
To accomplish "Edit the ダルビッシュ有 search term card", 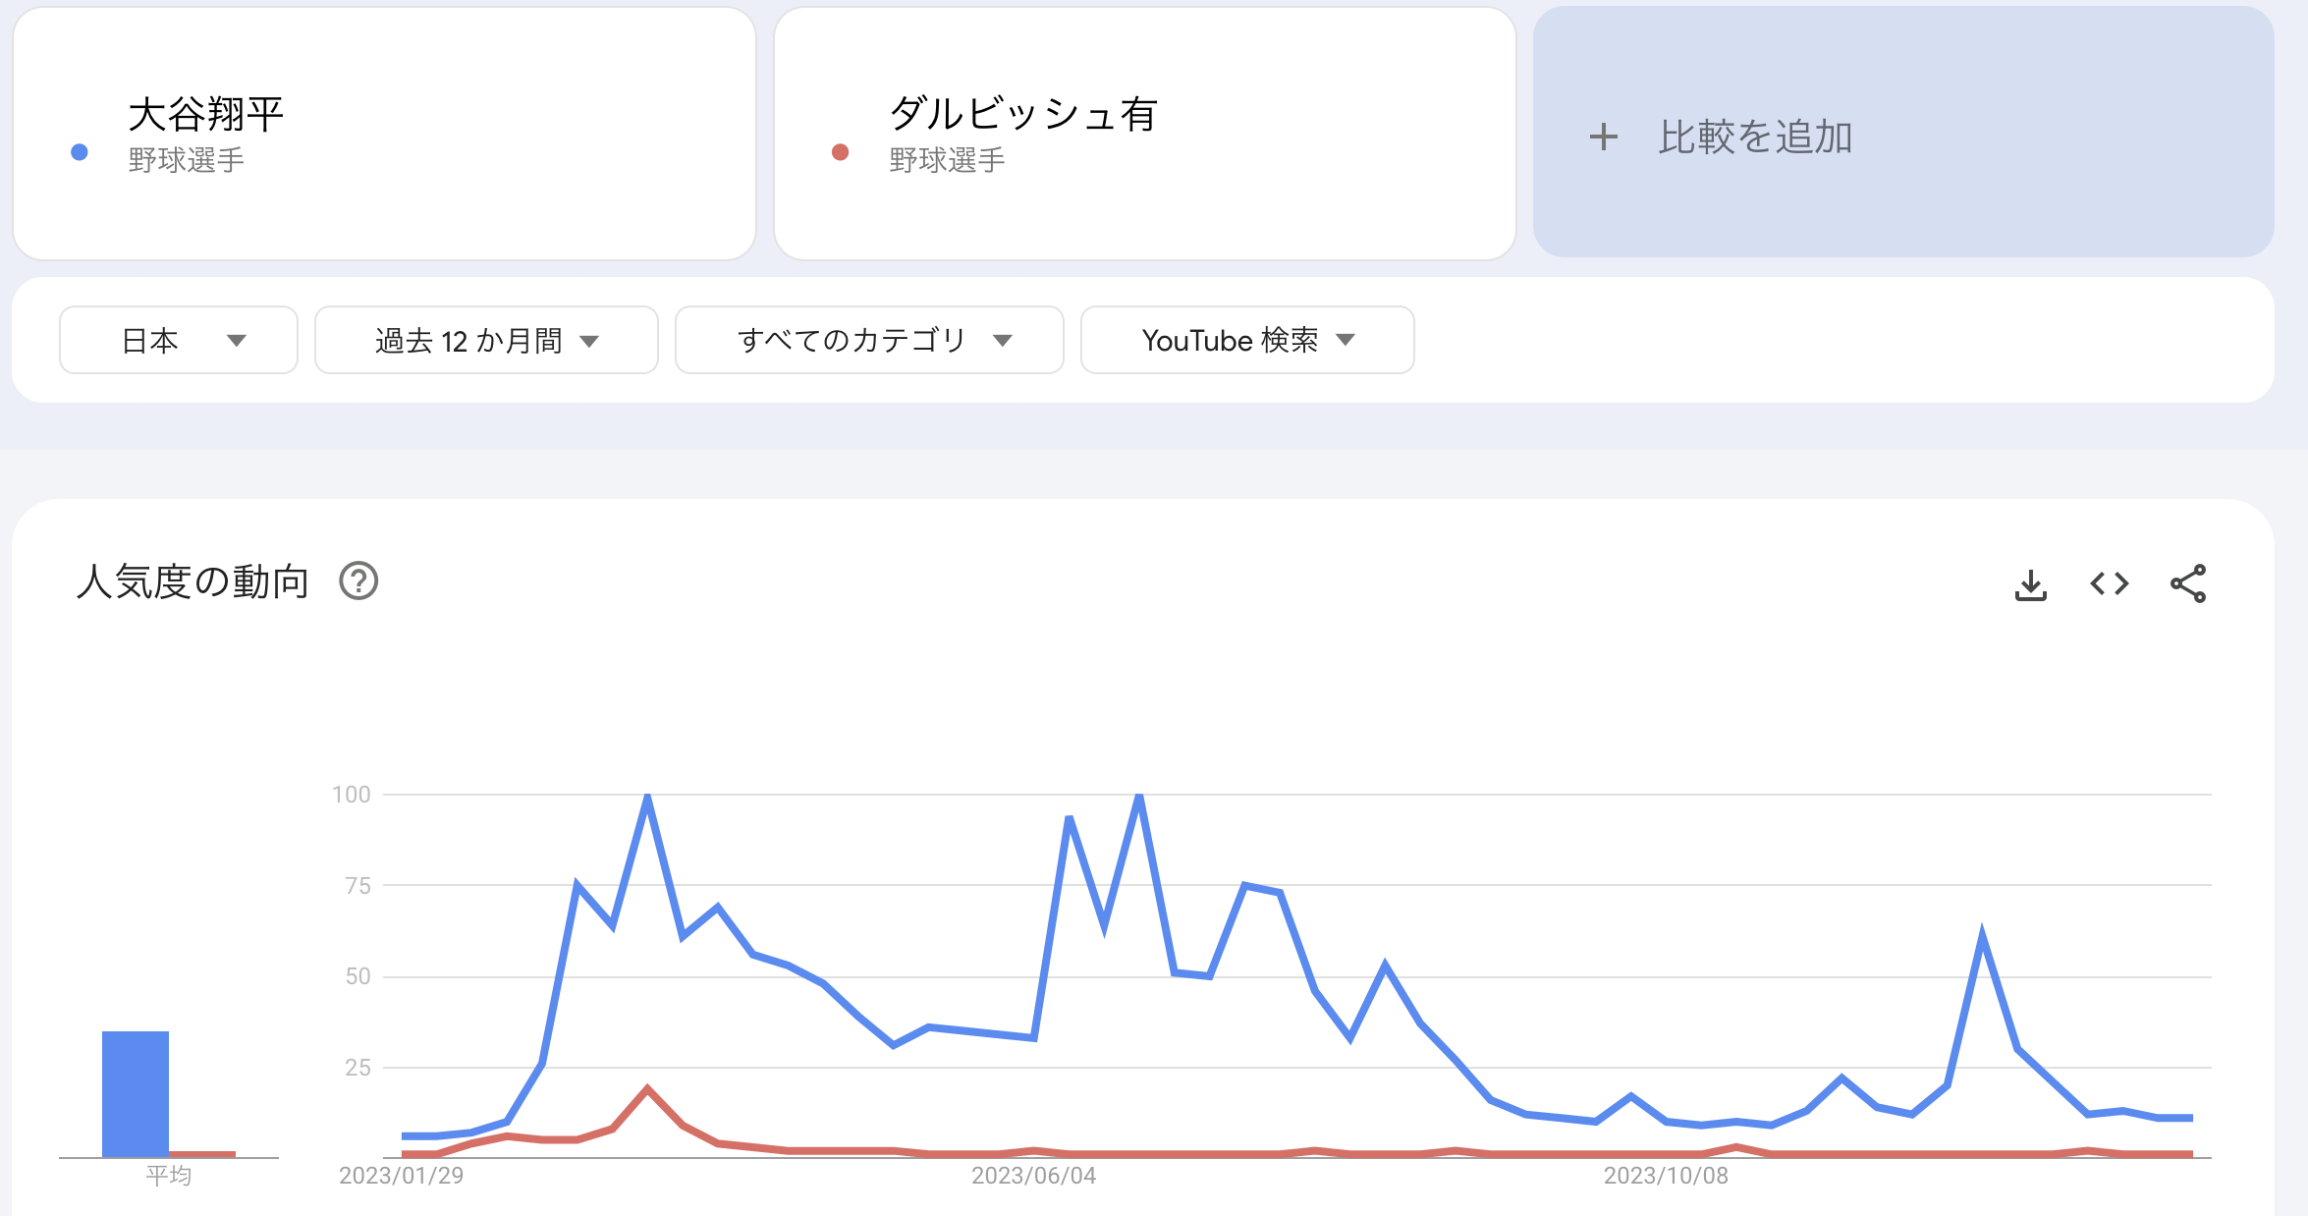I will tap(1145, 134).
